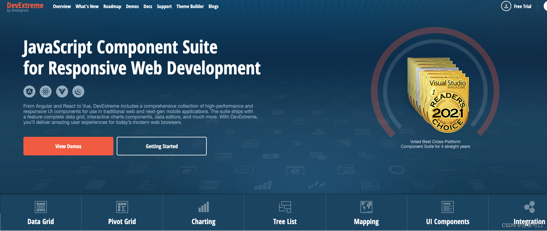The height and width of the screenshot is (231, 547).
Task: Select the jQuery framework icon
Action: [78, 91]
